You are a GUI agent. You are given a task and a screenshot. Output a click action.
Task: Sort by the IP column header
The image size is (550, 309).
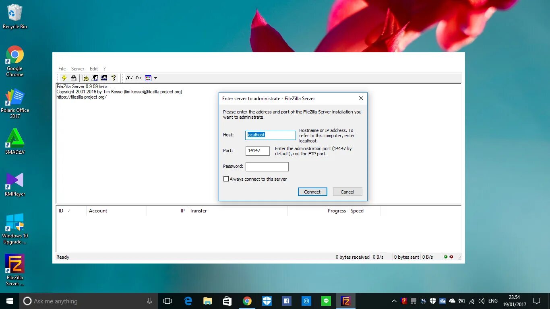click(x=167, y=211)
